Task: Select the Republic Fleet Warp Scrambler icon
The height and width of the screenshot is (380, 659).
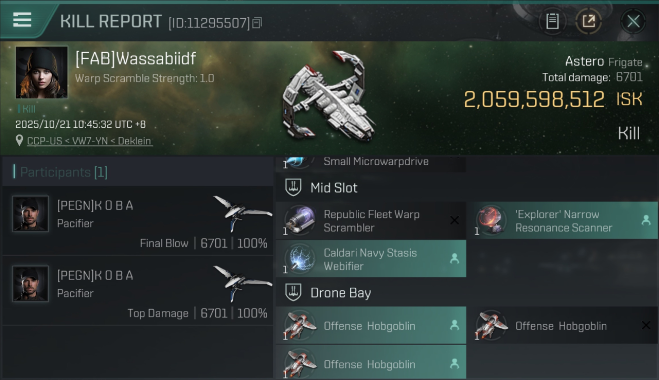Action: coord(300,220)
